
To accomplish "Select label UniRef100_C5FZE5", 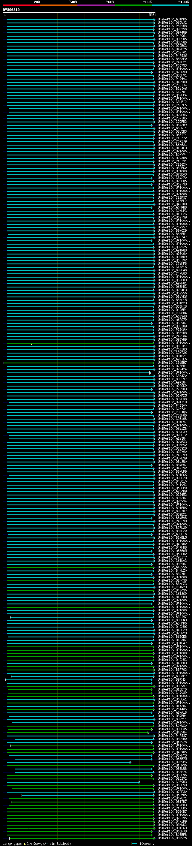I will coord(172,105).
